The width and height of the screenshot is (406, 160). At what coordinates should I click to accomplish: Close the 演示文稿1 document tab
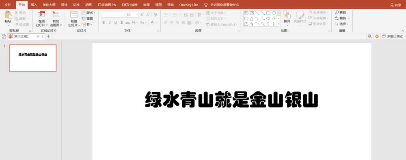click(x=38, y=36)
